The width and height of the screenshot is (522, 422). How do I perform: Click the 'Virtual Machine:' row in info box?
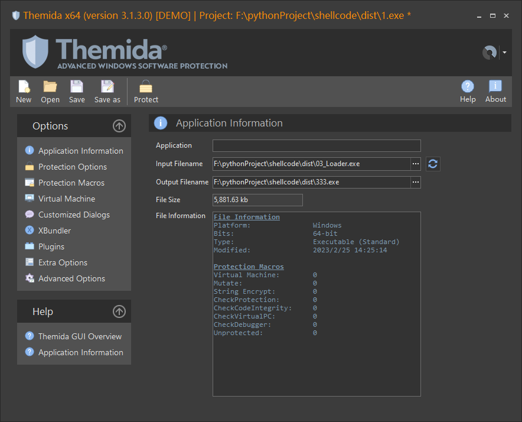[x=265, y=275]
